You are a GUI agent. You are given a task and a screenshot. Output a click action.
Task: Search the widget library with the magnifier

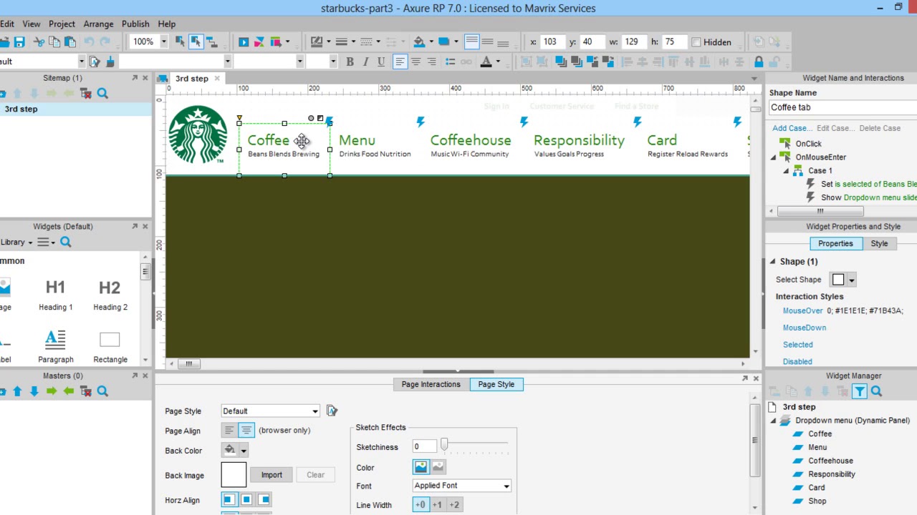click(x=65, y=242)
